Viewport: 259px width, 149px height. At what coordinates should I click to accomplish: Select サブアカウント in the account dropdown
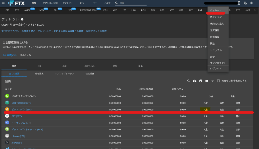(218, 63)
